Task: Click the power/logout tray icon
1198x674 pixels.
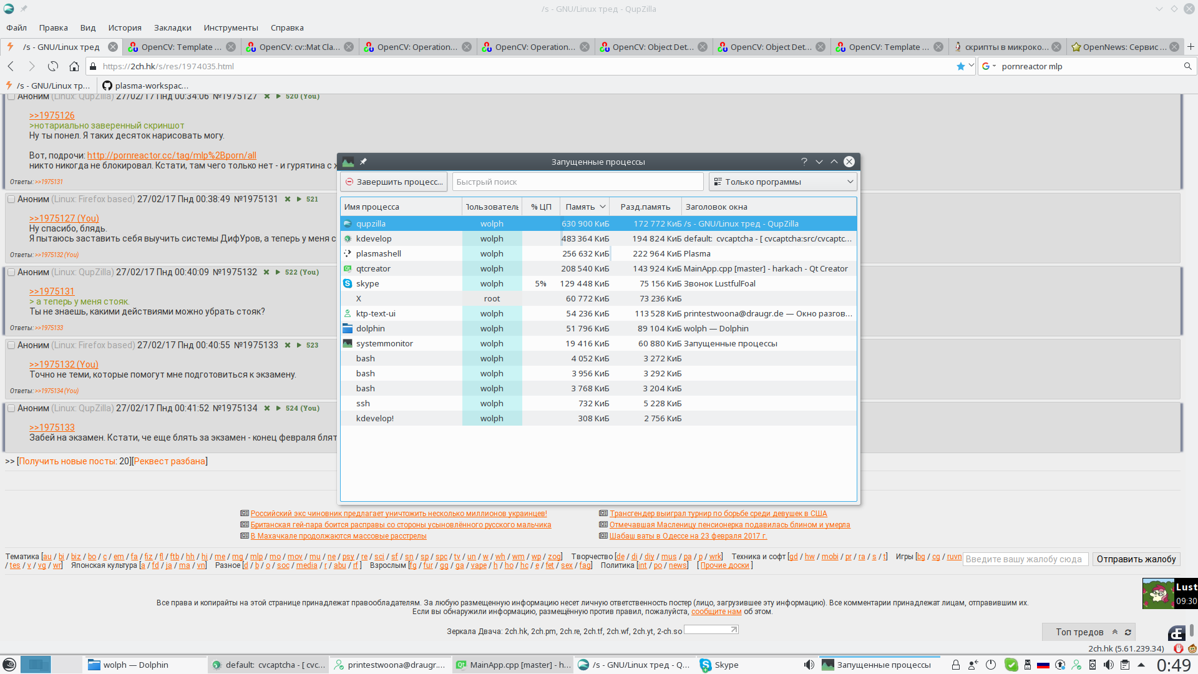Action: tap(991, 665)
